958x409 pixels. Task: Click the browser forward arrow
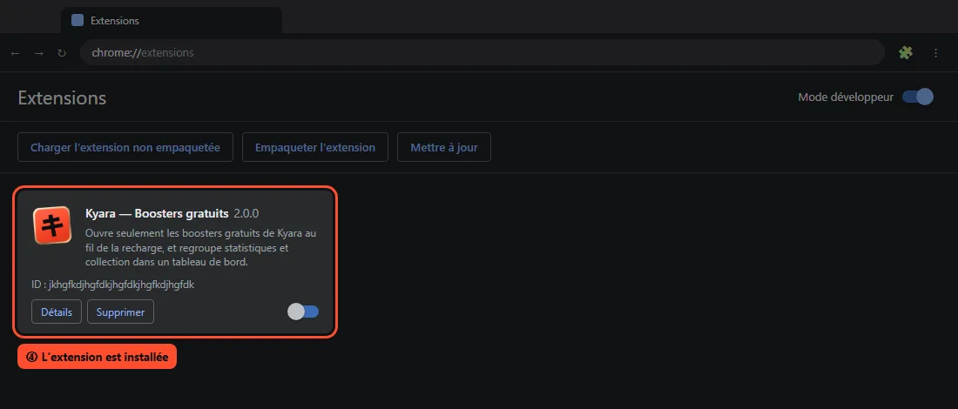coord(38,53)
